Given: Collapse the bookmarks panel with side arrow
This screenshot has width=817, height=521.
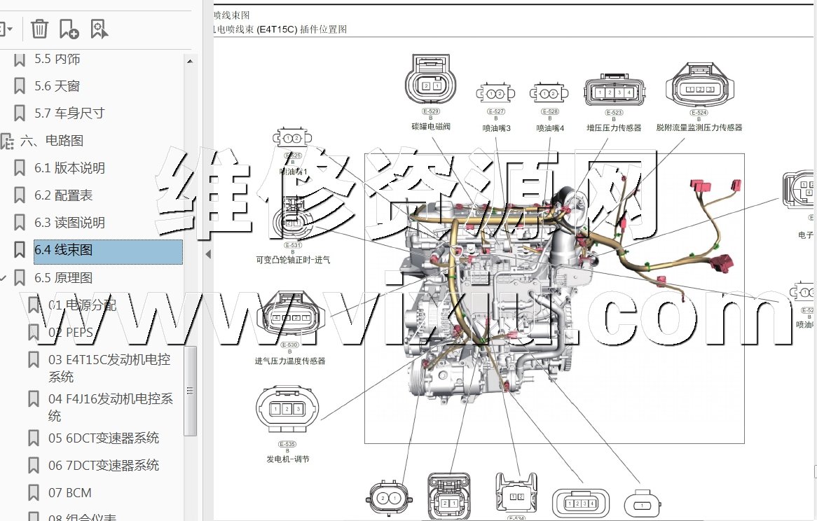Looking at the screenshot, I should click(207, 254).
